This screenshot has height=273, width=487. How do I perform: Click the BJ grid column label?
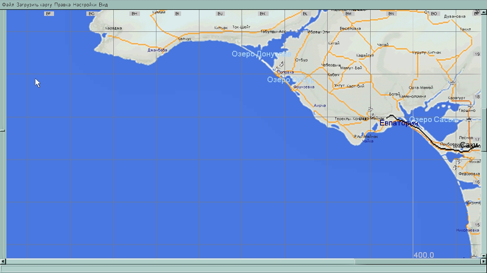[x=220, y=14]
